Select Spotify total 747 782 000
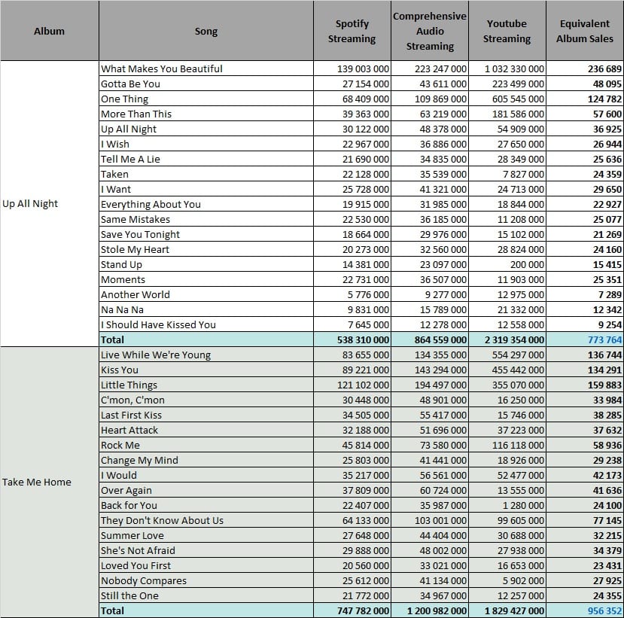This screenshot has width=624, height=618. coord(352,610)
